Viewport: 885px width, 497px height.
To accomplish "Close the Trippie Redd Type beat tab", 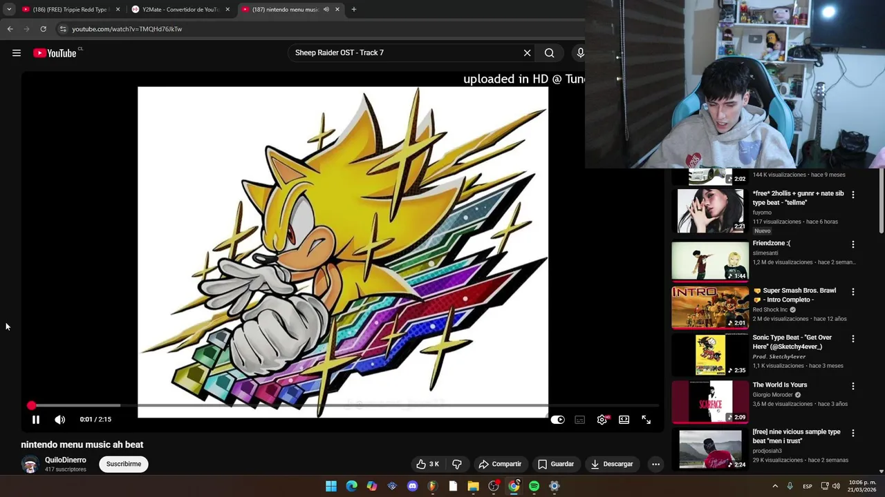I will click(118, 10).
